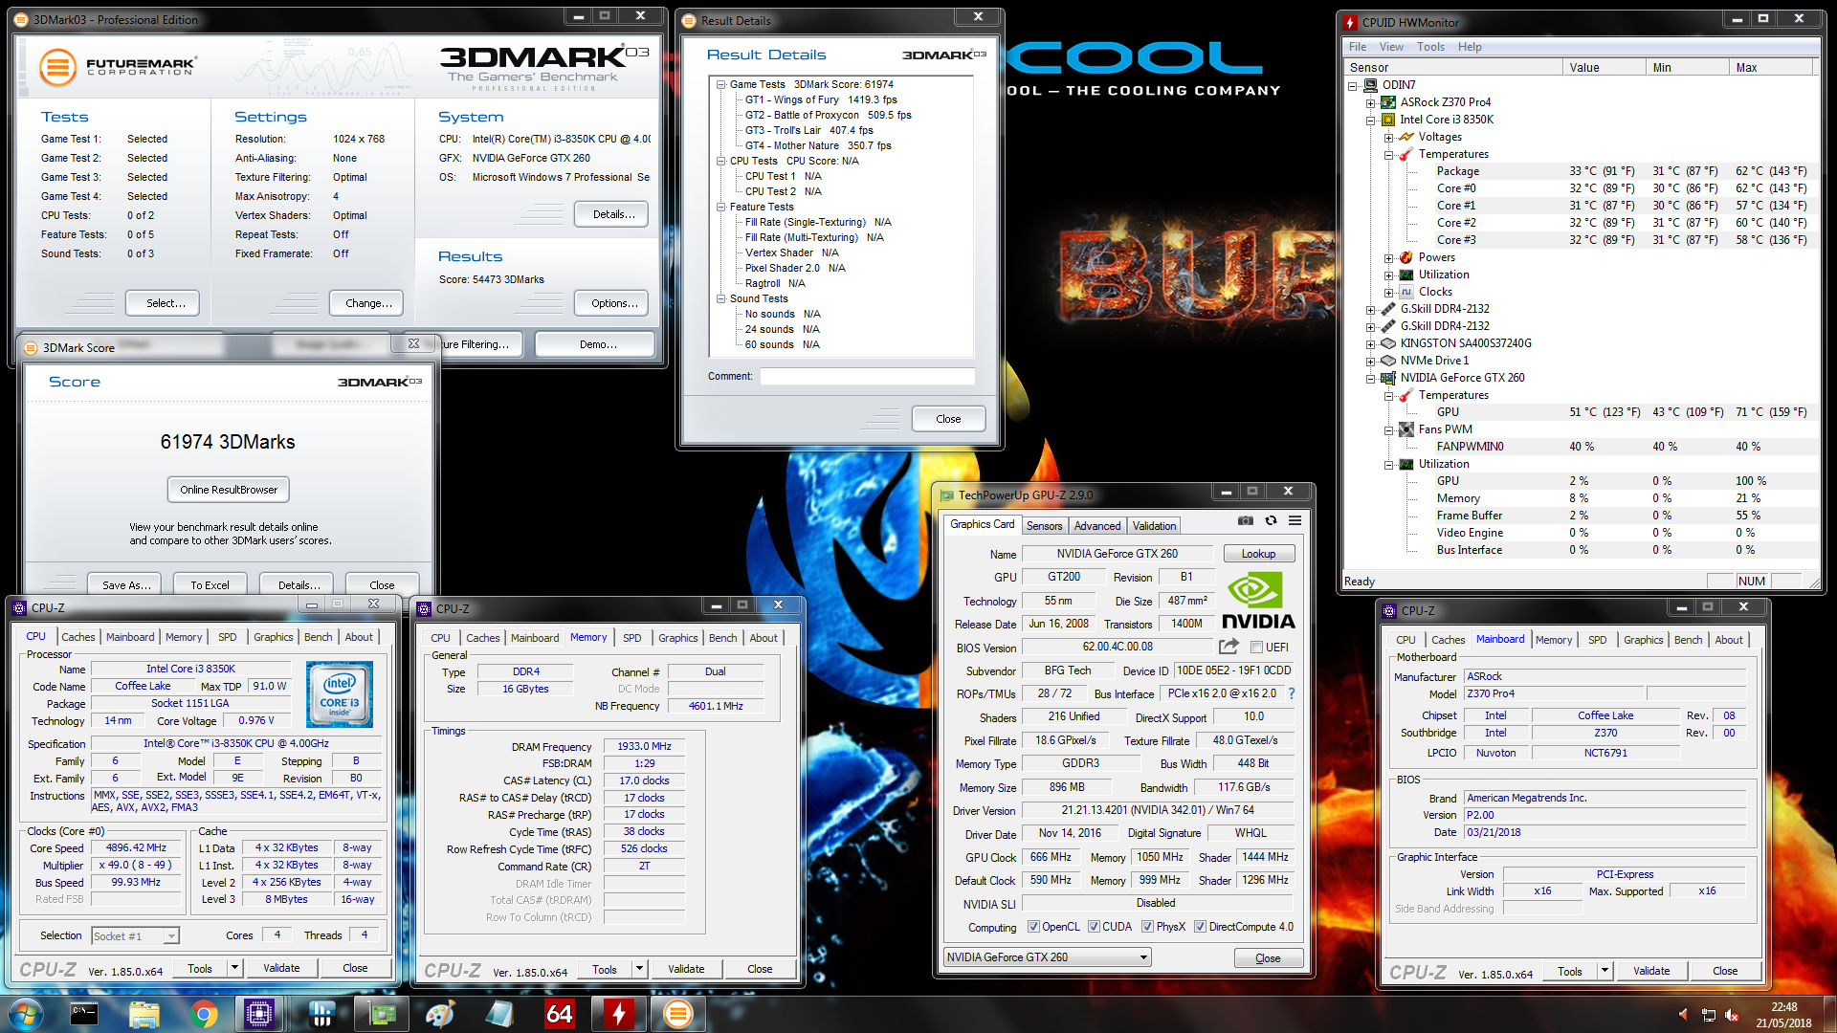Open the GPU selector dropdown showing GeForce GTX 260
This screenshot has width=1837, height=1033.
1047,957
